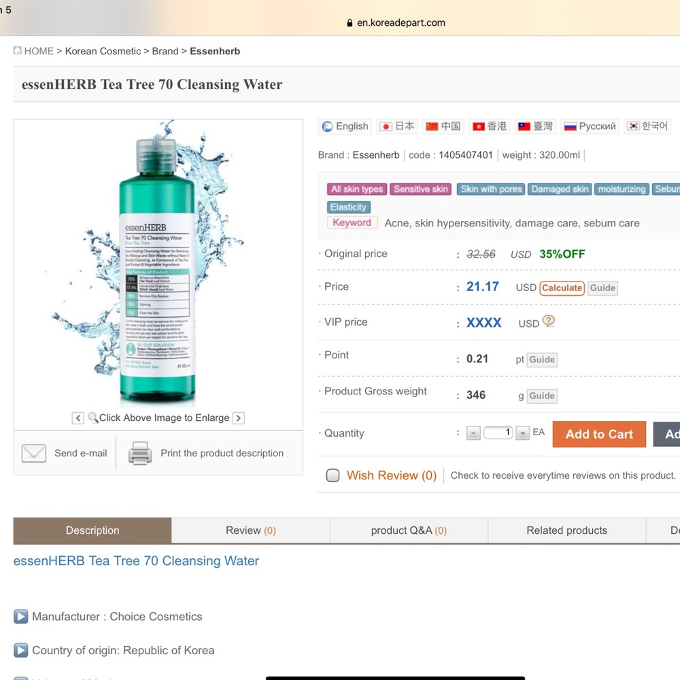The width and height of the screenshot is (680, 680).
Task: Click the quantity input field
Action: (497, 433)
